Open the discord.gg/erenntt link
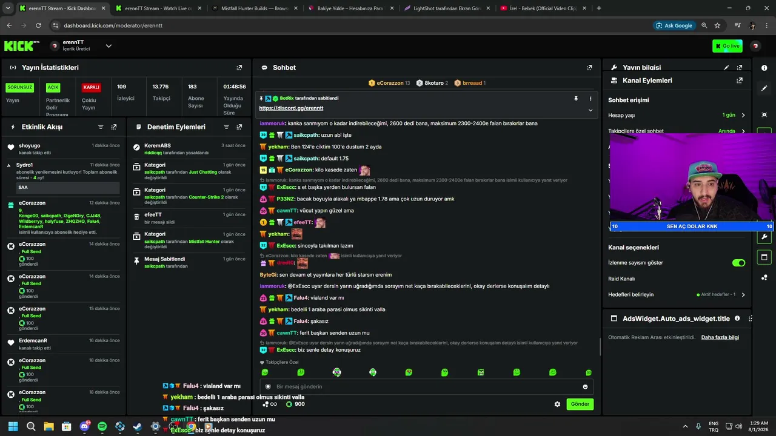This screenshot has width=776, height=436. [291, 108]
